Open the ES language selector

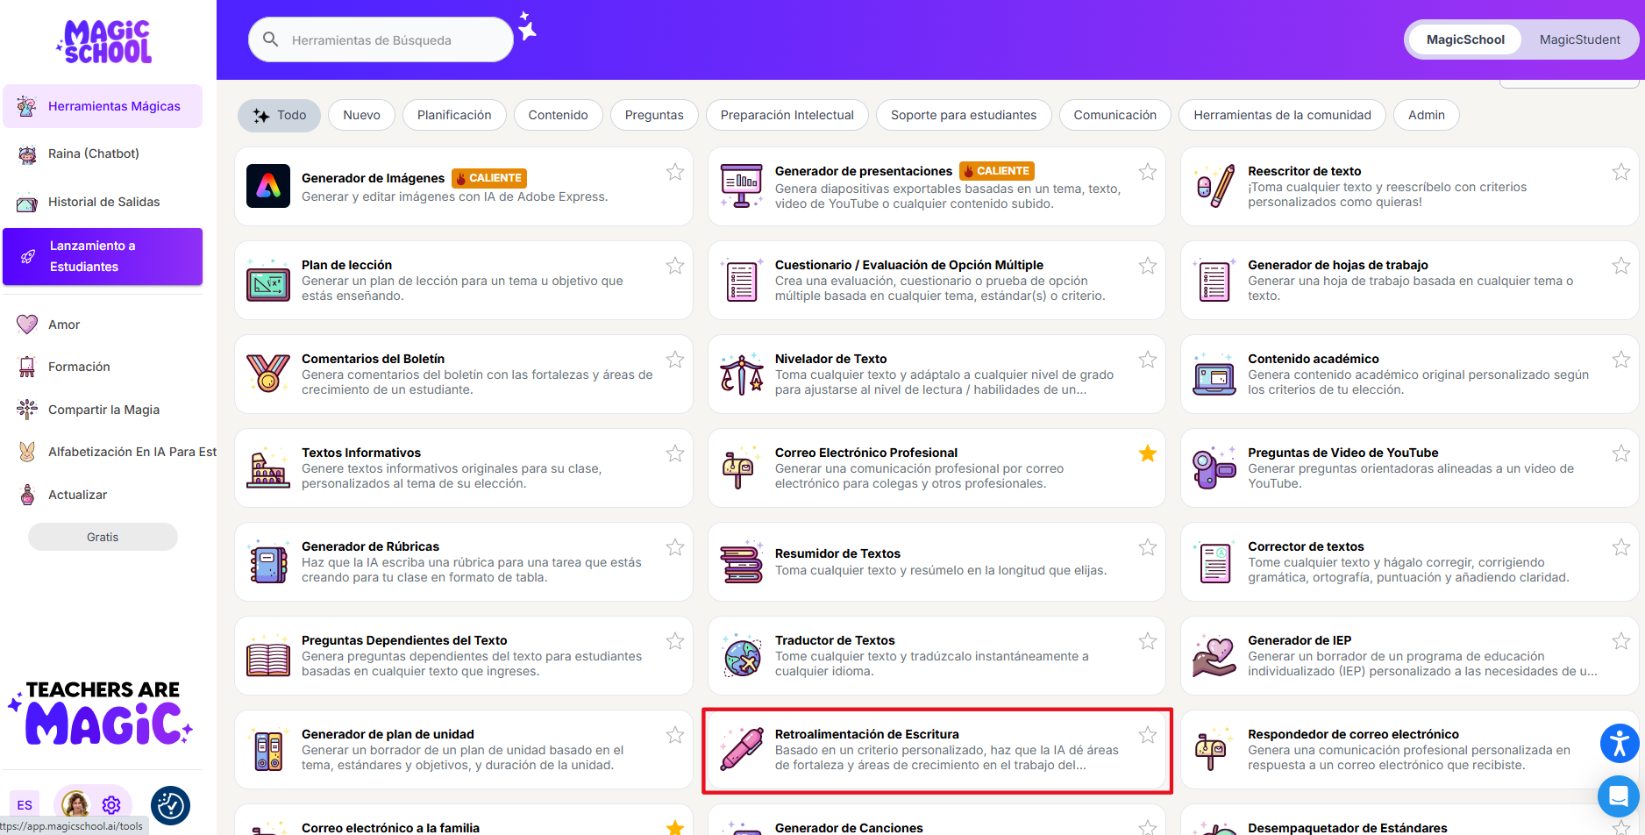[x=25, y=804]
